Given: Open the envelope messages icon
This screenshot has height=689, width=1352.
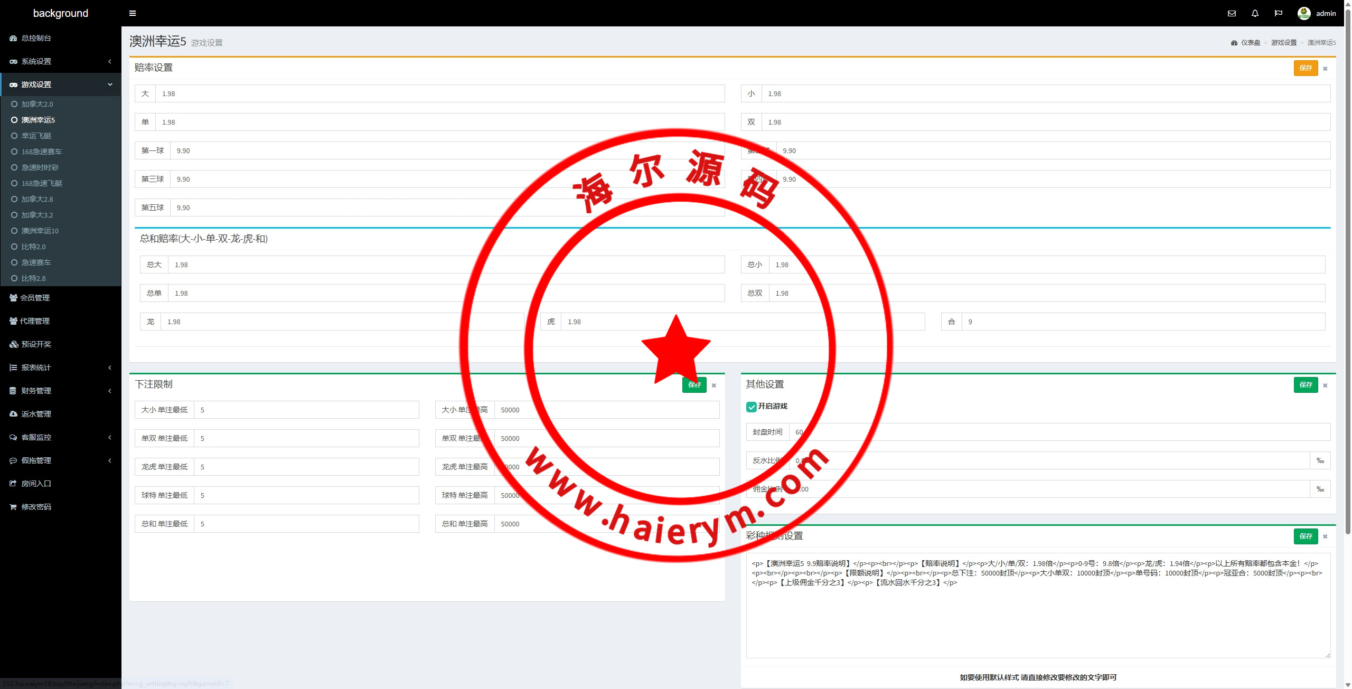Looking at the screenshot, I should point(1232,13).
